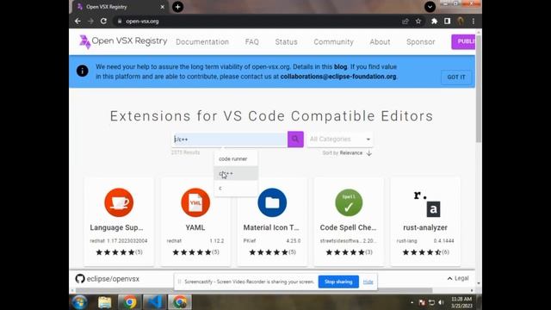Viewport: 551px width, 310px height.
Task: Open the Language Support extension icon
Action: 119,202
